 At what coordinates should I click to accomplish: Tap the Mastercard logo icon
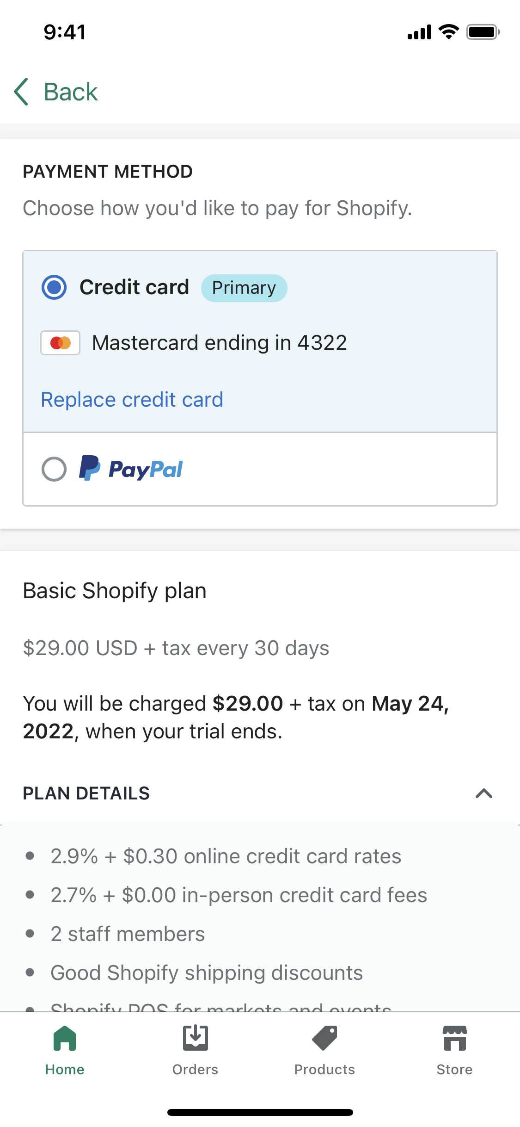[61, 343]
